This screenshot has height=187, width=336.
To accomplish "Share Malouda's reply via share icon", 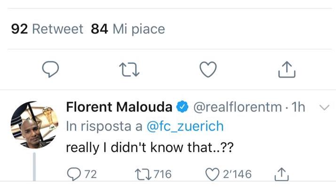I will coord(281,174).
